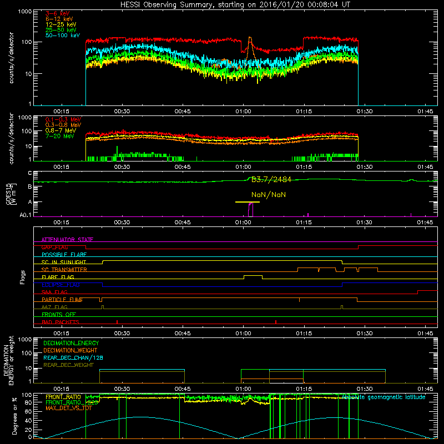Click the SAA_FLAG label
This screenshot has height=444, width=444.
(54, 292)
